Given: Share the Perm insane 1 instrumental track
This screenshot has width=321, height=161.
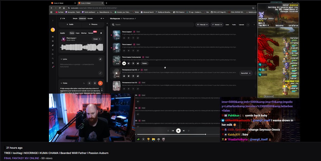Looking at the screenshot, I should tap(138, 63).
